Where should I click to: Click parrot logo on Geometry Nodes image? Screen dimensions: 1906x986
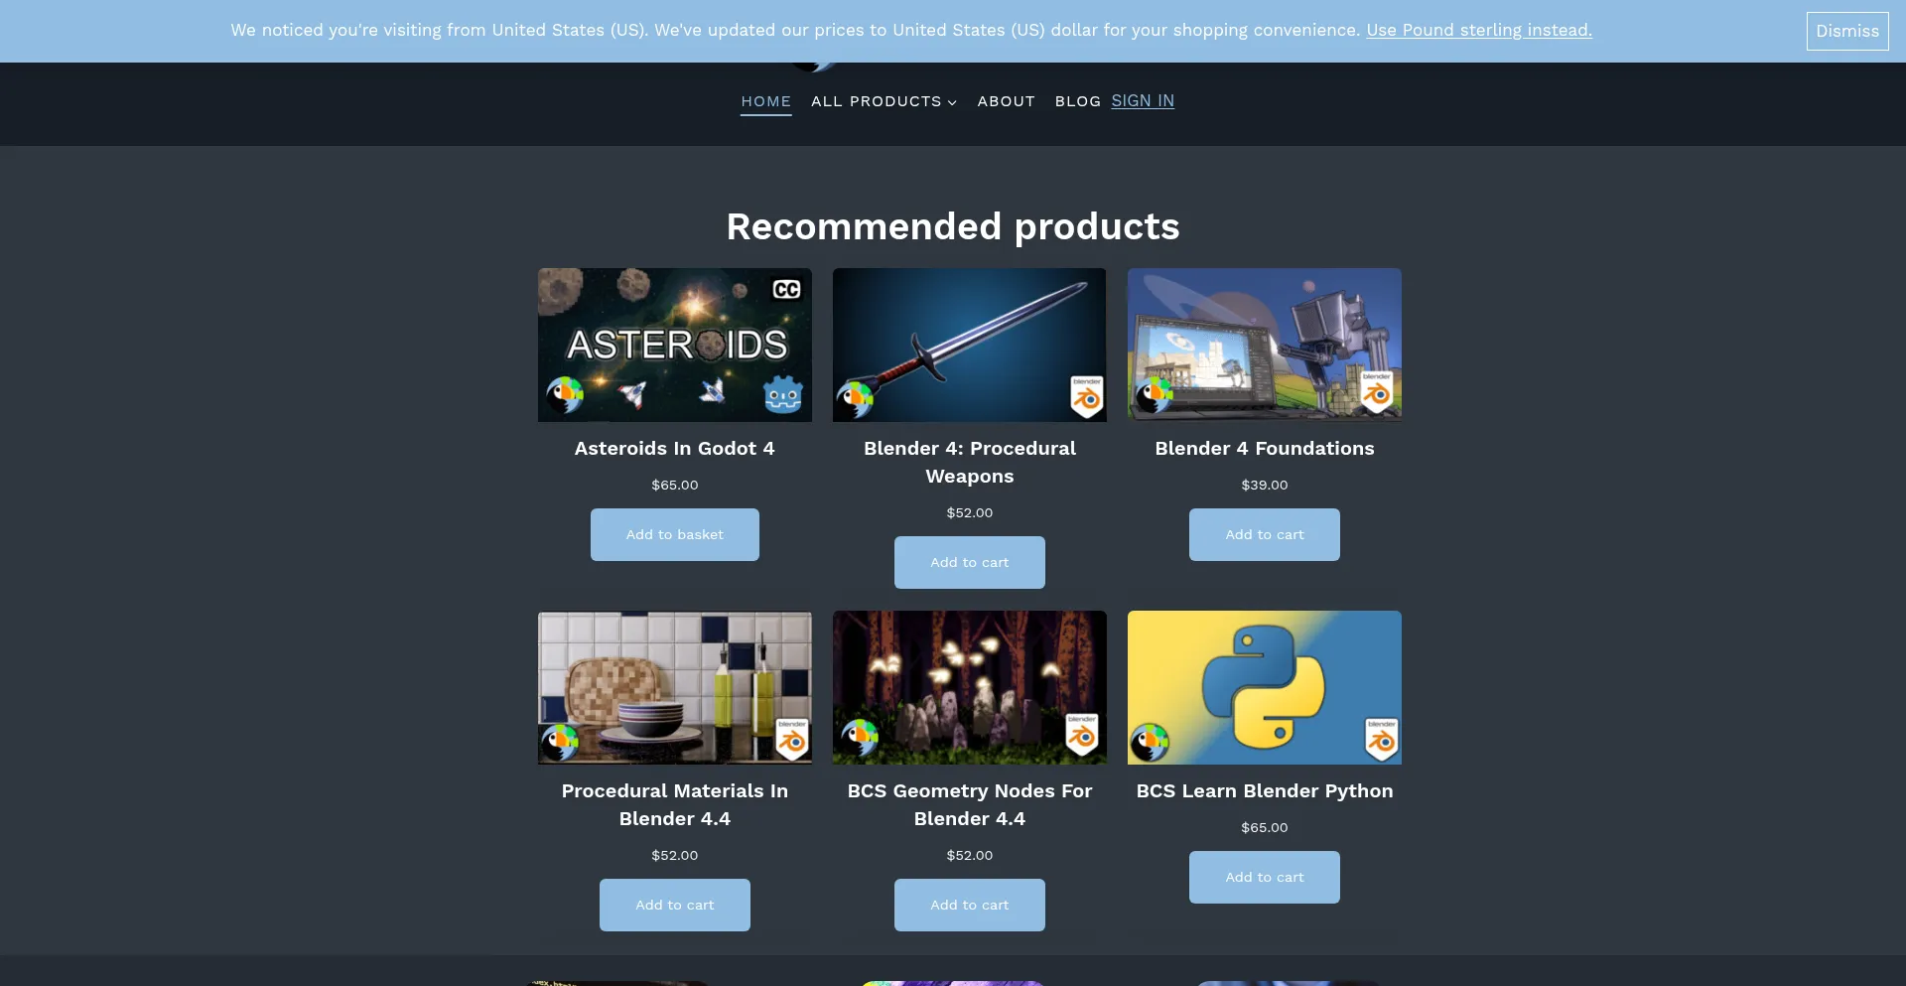pos(859,737)
